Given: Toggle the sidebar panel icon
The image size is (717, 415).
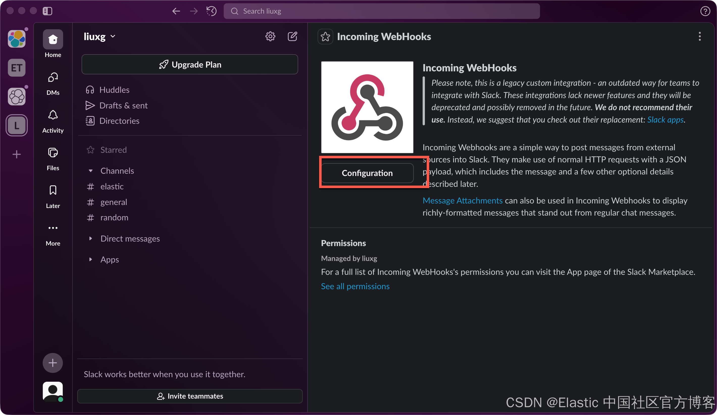Looking at the screenshot, I should (x=47, y=11).
